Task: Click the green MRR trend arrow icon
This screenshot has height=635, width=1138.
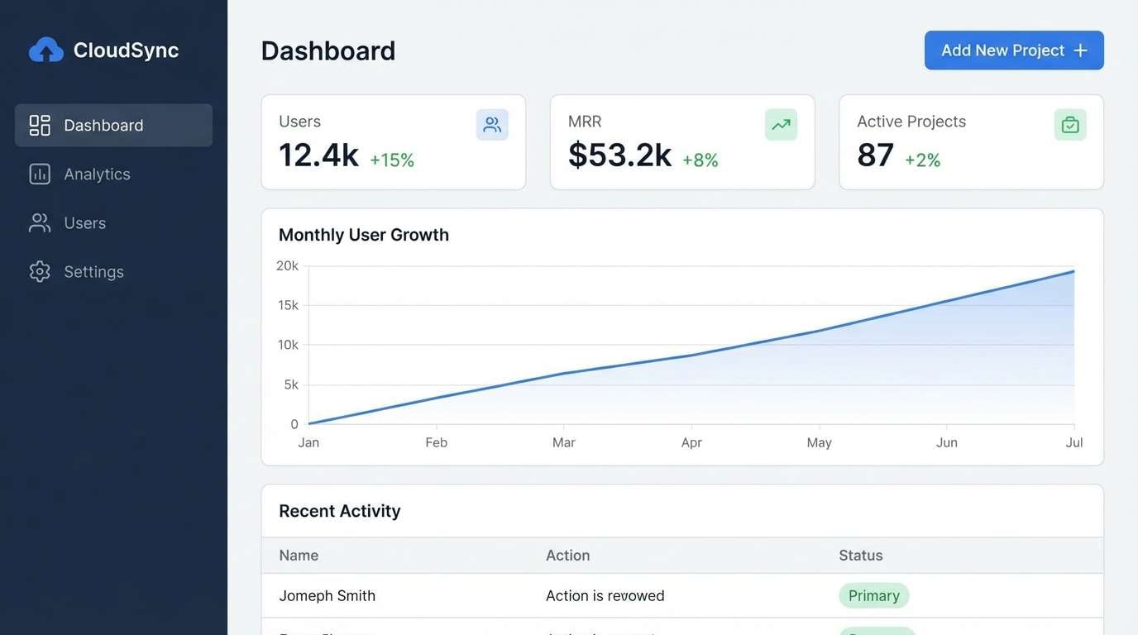Action: (781, 123)
